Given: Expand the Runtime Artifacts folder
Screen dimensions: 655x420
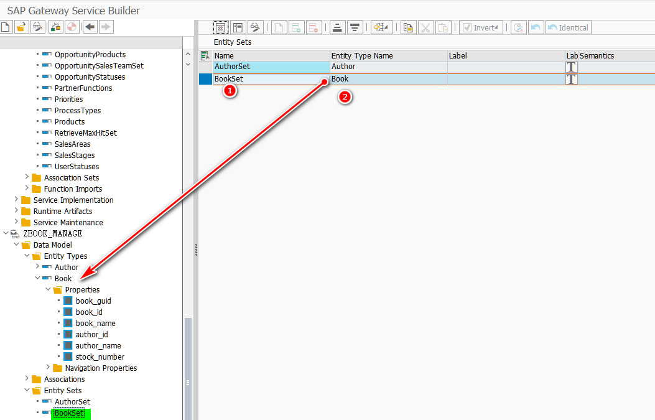Looking at the screenshot, I should click(x=16, y=211).
